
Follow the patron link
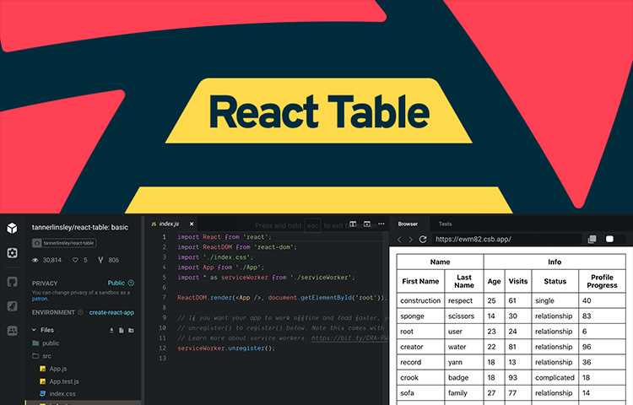(40, 299)
